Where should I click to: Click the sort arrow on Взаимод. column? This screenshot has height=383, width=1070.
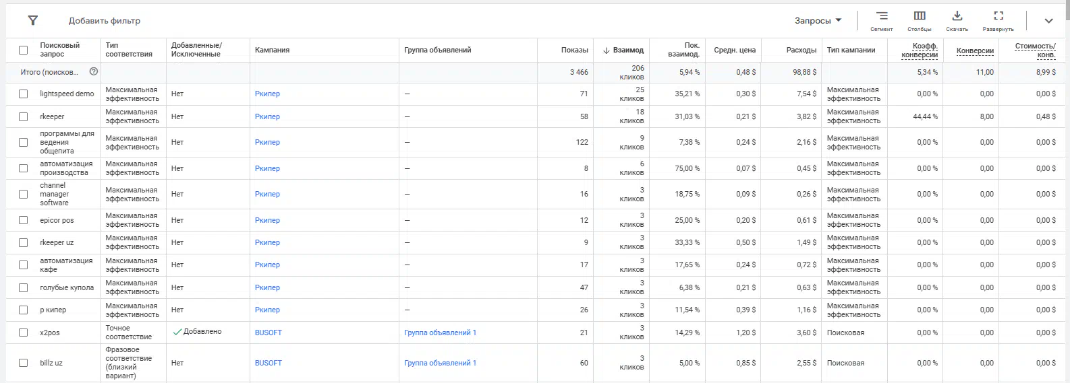(607, 50)
